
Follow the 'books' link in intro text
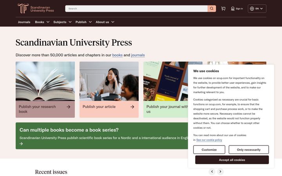117,55
